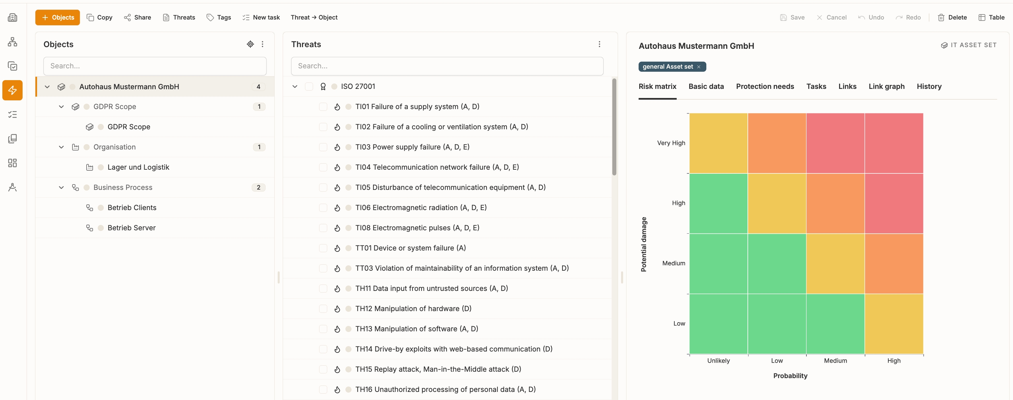1013x400 pixels.
Task: Remove the general Asset set tag
Action: click(699, 67)
